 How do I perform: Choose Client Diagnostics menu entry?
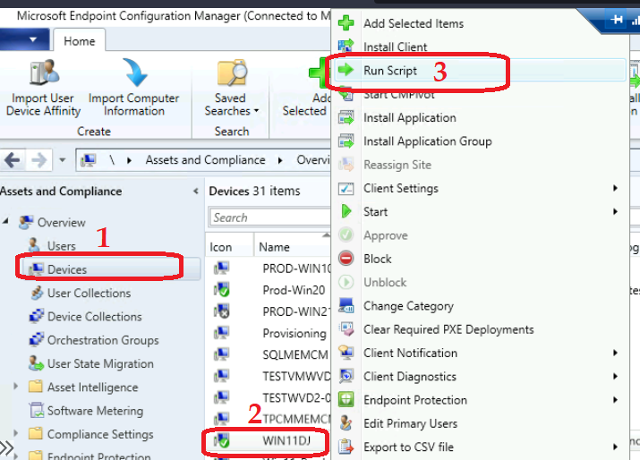tap(480, 377)
